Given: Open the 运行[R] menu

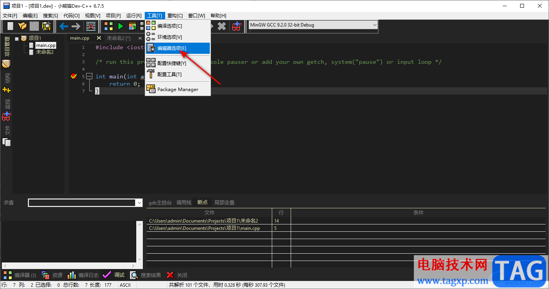Looking at the screenshot, I should [134, 16].
